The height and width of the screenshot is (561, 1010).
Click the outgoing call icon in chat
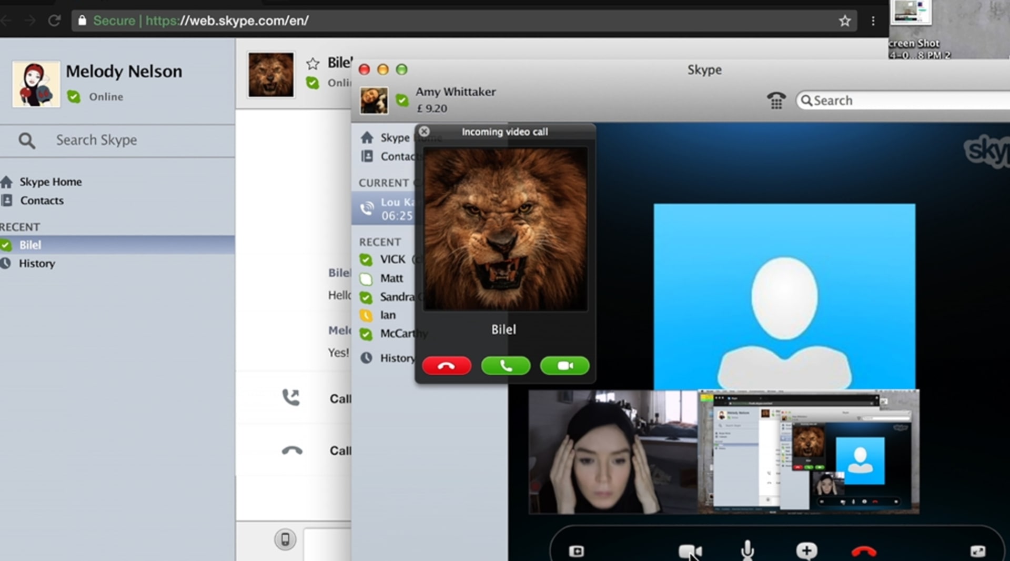click(291, 397)
